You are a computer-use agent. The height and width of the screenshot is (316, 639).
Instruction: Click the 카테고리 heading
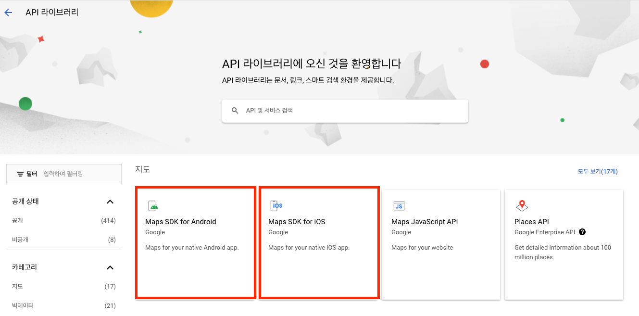(x=25, y=267)
